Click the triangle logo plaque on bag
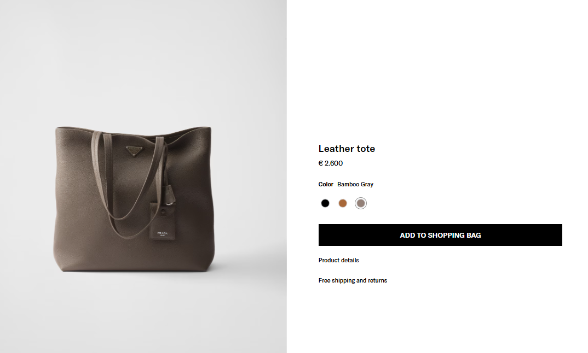Viewport: 588px width, 353px height. click(135, 151)
